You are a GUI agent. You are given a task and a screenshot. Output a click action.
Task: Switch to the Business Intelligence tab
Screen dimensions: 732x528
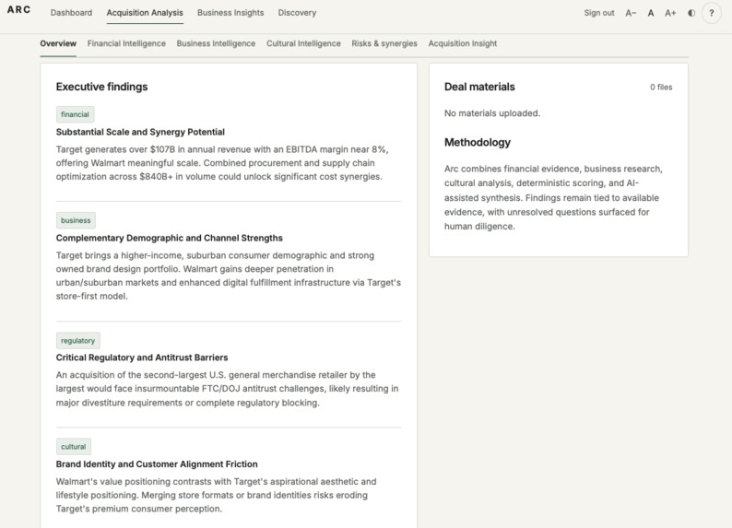(216, 43)
